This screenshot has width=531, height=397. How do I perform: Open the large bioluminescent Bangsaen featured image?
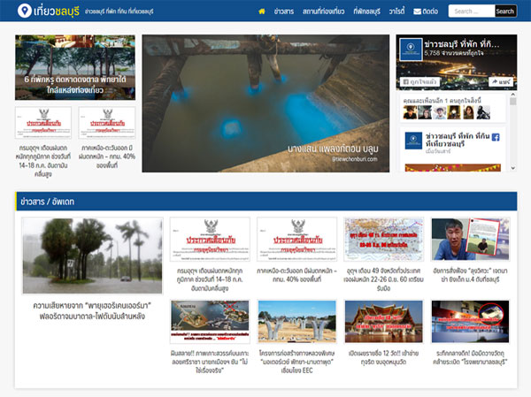(265, 103)
